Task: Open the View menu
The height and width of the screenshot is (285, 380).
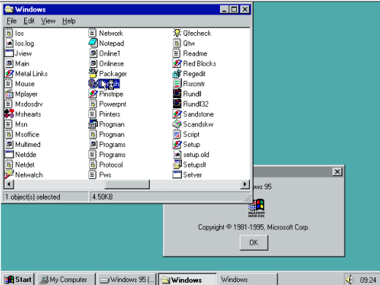Action: point(48,21)
